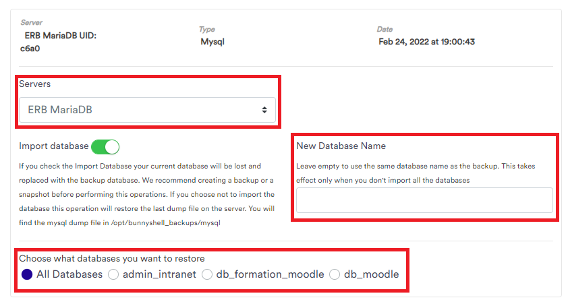Open the Servers dropdown showing ERB MariaDB
568x302 pixels.
click(x=147, y=110)
